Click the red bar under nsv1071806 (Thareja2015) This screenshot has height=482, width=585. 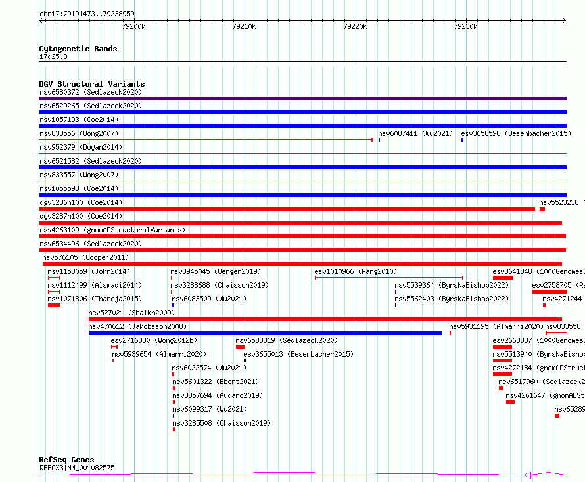point(54,305)
